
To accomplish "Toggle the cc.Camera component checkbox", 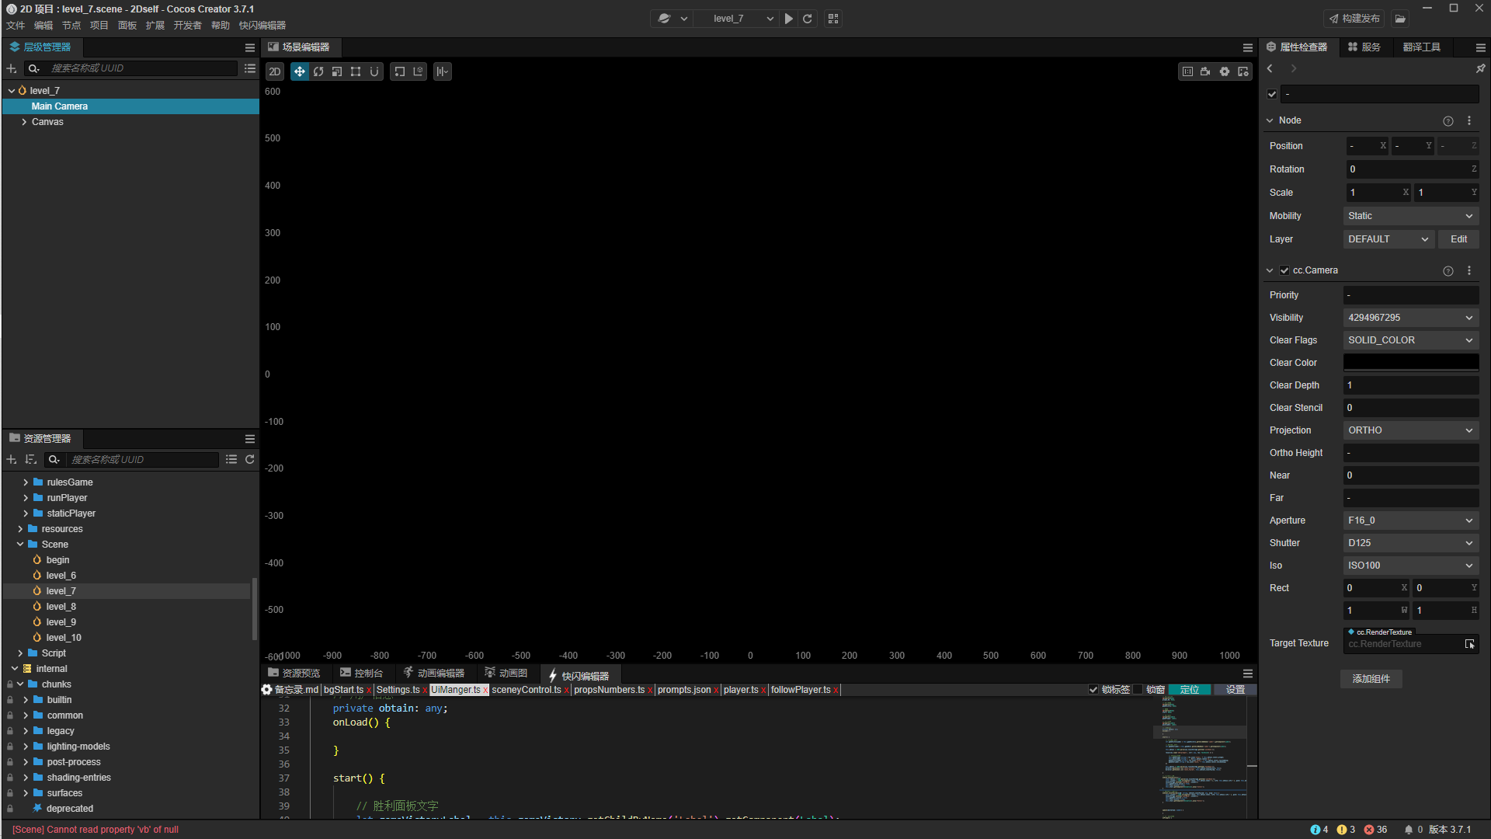I will (1284, 270).
